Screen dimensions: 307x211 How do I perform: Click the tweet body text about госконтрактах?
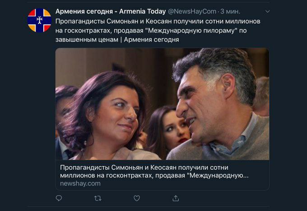[158, 30]
